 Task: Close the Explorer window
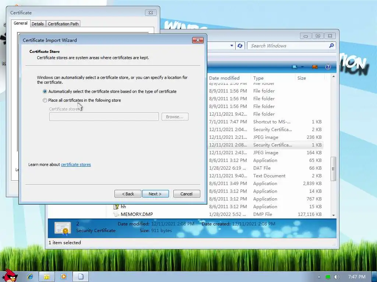click(x=330, y=36)
